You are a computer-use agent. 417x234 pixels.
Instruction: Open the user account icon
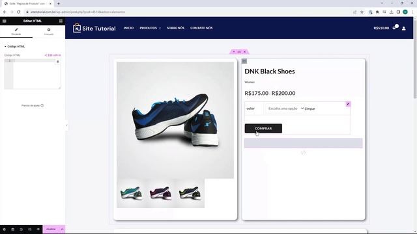pos(404,28)
